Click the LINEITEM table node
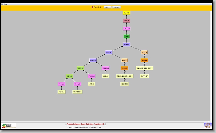The image size is (216, 133). click(124, 84)
